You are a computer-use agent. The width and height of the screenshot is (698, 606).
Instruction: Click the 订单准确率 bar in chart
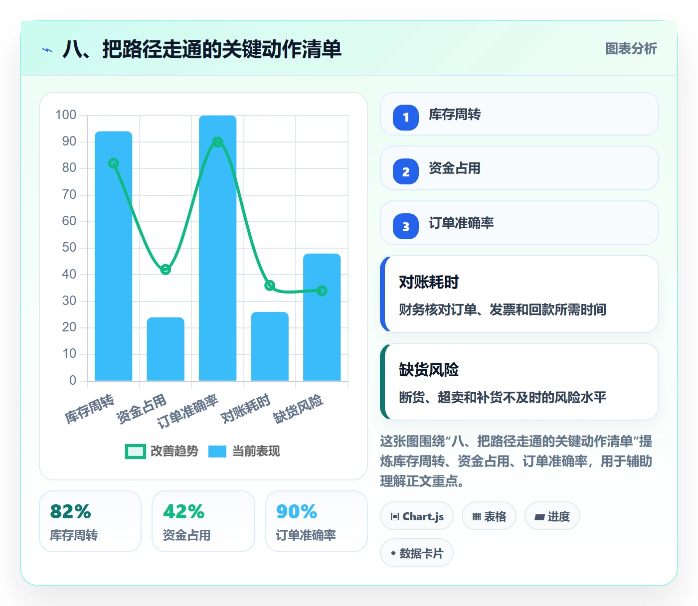[218, 248]
